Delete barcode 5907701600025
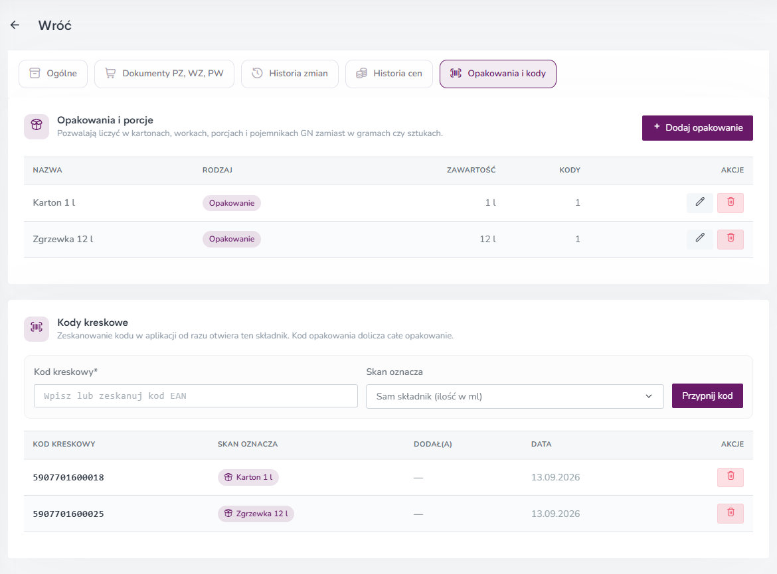Image resolution: width=777 pixels, height=574 pixels. point(731,514)
